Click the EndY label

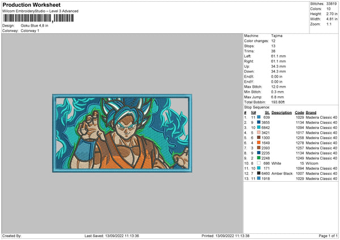click(x=249, y=82)
